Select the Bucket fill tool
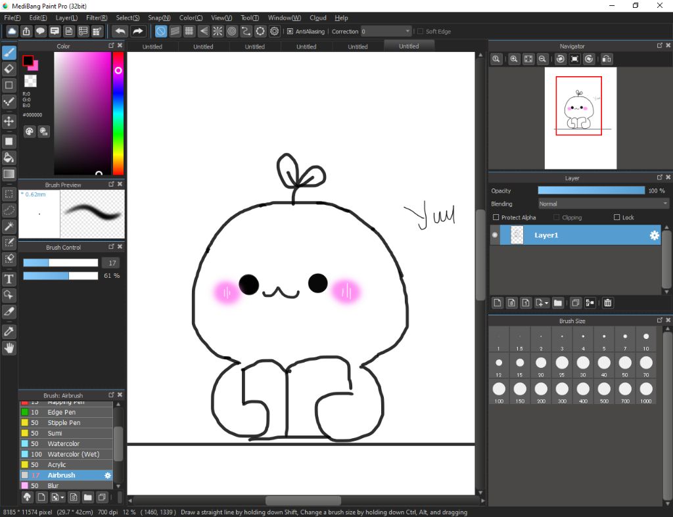This screenshot has width=673, height=517. (x=9, y=158)
